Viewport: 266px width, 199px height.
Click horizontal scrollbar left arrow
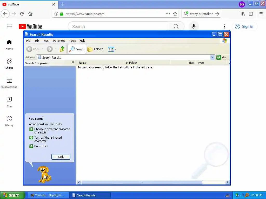[x=79, y=182]
